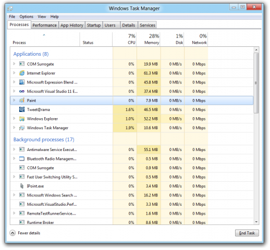Expand Fast User Switching Utility group

click(x=14, y=177)
